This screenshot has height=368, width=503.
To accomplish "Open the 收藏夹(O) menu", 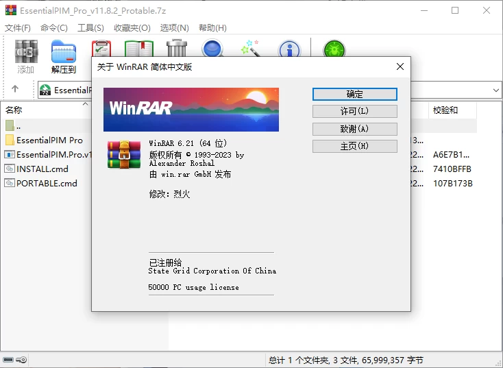I will pyautogui.click(x=132, y=28).
